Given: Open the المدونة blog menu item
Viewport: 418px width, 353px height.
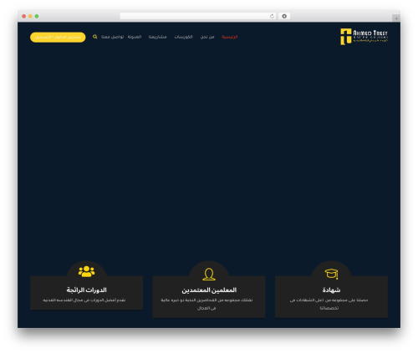Looking at the screenshot, I should pyautogui.click(x=135, y=37).
